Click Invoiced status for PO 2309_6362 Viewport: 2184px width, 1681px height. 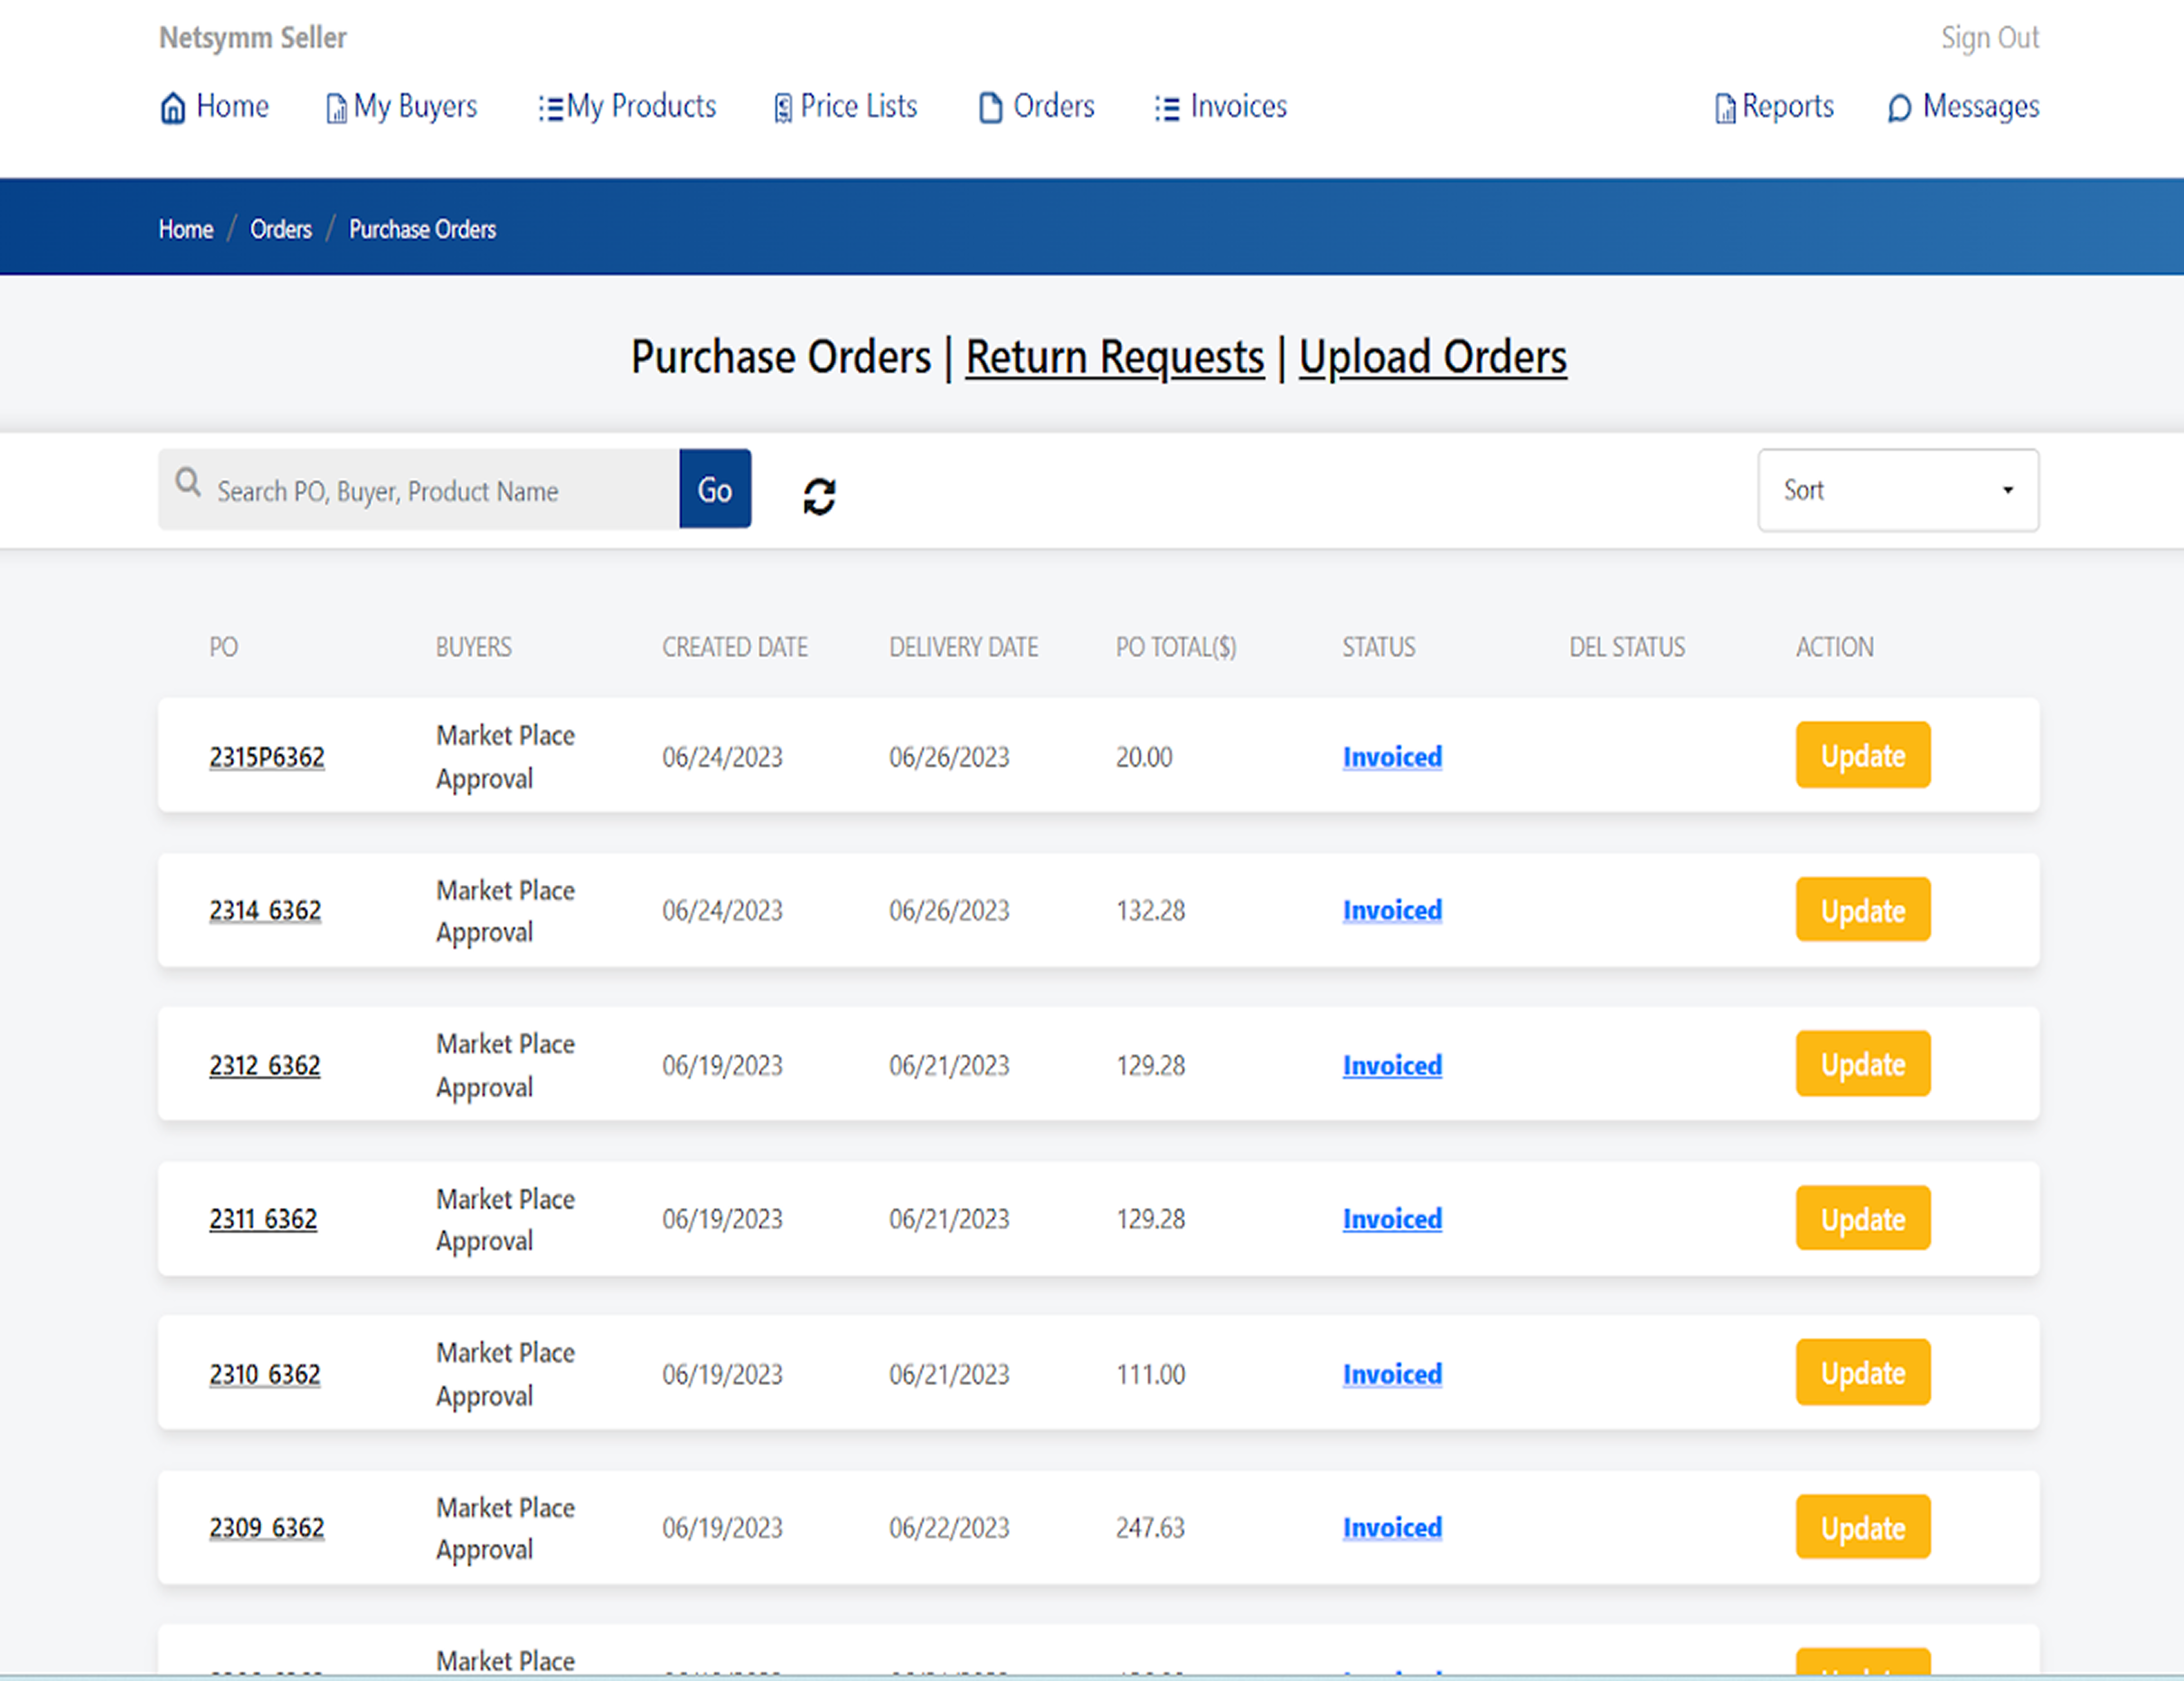(1392, 1528)
